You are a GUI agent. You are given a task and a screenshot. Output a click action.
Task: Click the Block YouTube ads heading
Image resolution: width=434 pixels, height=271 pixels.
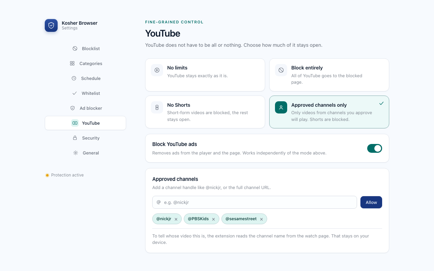pos(175,144)
